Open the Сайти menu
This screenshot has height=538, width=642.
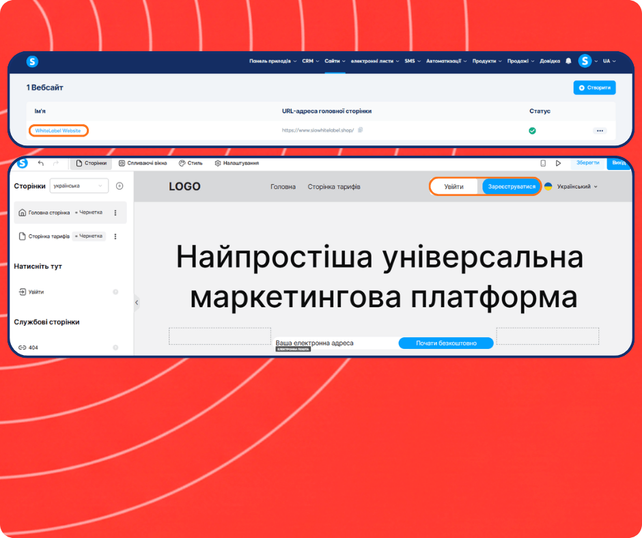(335, 61)
